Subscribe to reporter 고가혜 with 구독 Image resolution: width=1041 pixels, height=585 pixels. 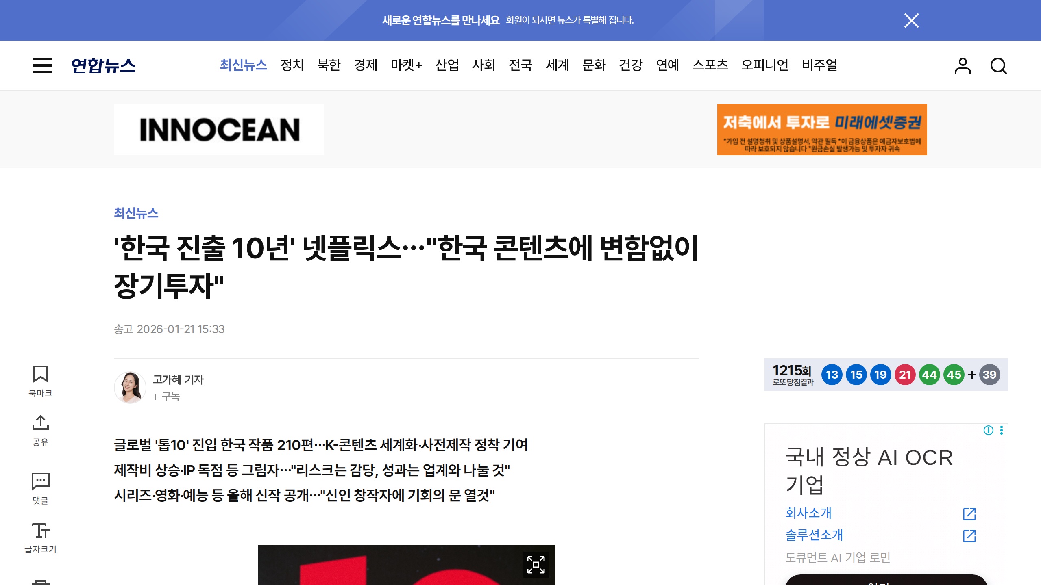click(x=167, y=396)
